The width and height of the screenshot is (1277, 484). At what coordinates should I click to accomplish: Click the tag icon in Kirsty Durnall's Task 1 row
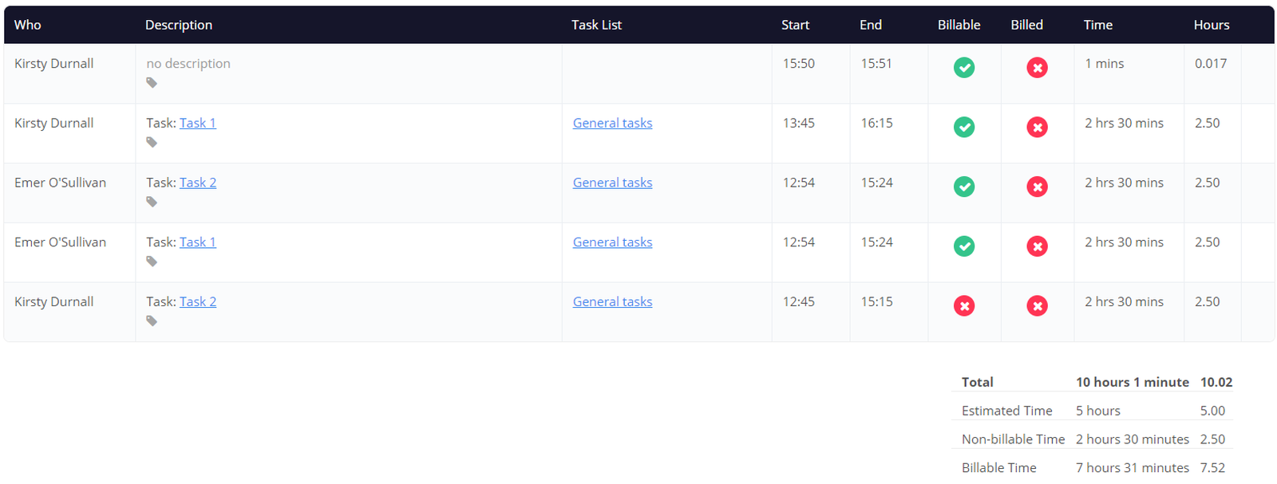152,143
